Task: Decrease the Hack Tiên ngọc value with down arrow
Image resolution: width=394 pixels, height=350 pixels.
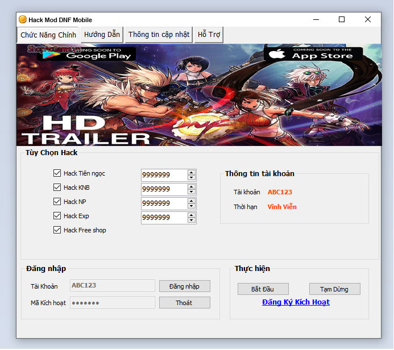Action: 192,177
